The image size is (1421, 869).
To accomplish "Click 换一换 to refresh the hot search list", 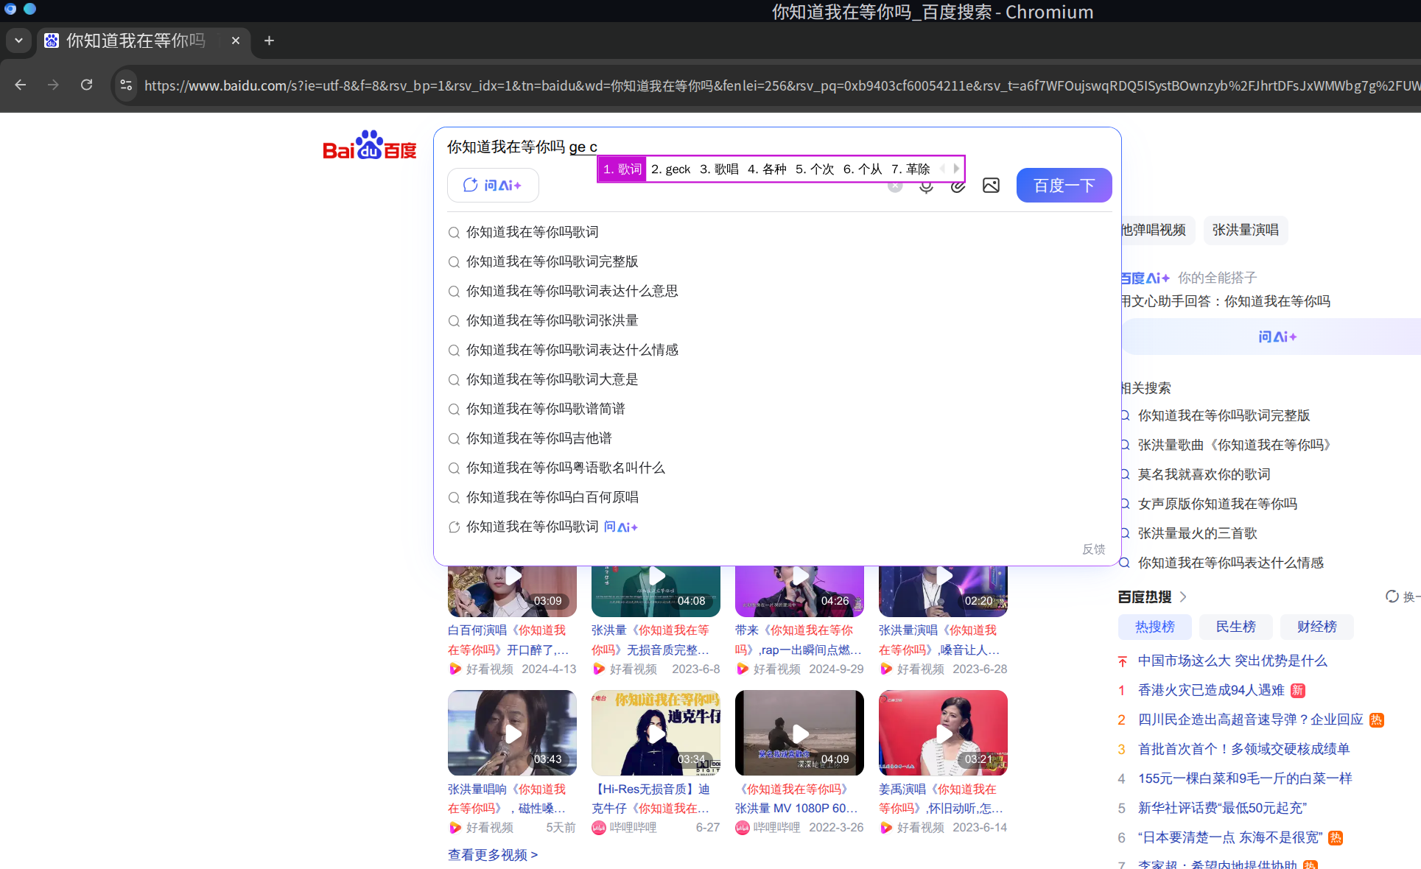I will click(1392, 597).
